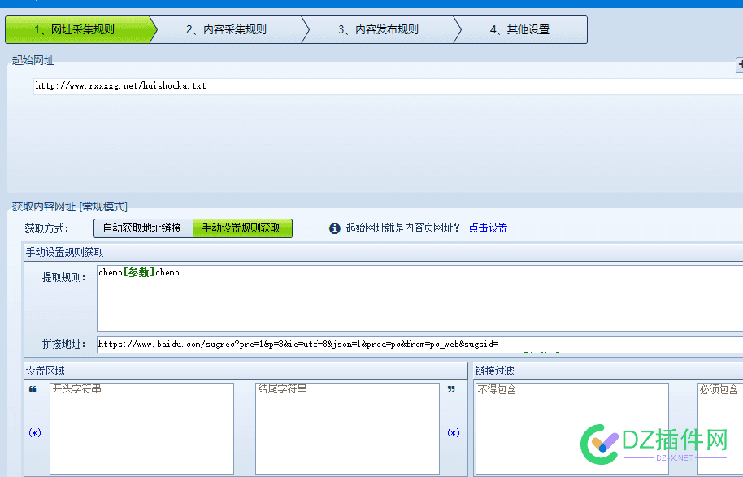Insert wildcard (*) beside 开头字符串
Image resolution: width=743 pixels, height=477 pixels.
tap(35, 432)
